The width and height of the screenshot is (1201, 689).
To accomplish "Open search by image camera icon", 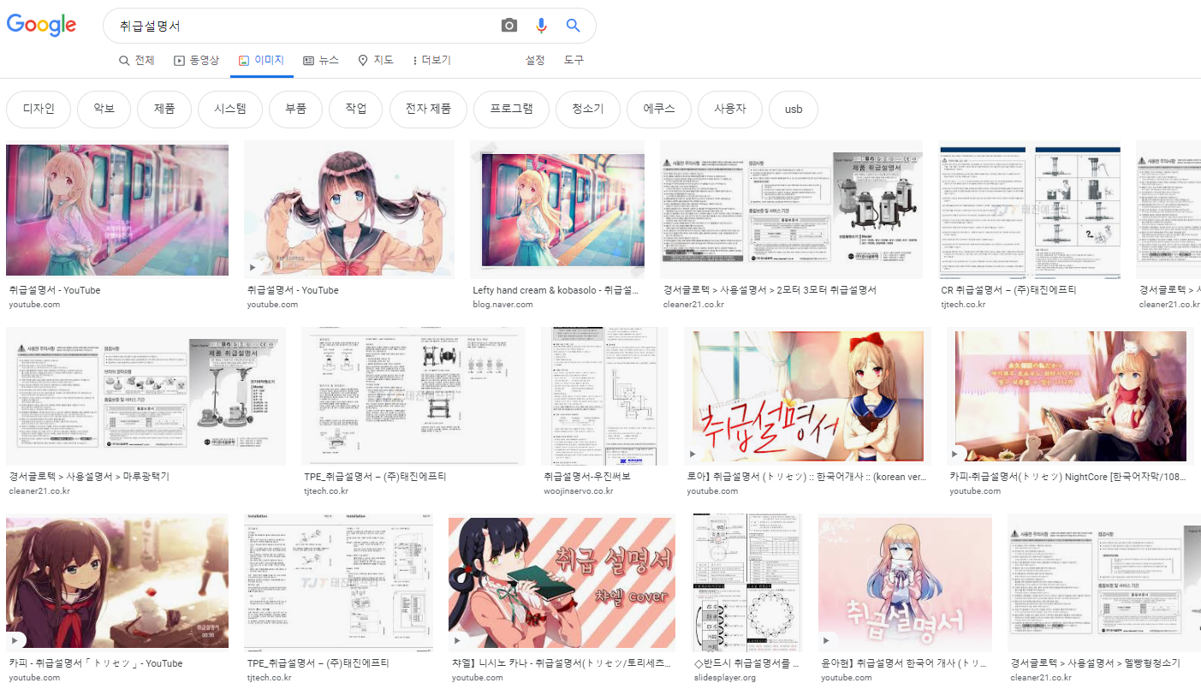I will tap(509, 26).
